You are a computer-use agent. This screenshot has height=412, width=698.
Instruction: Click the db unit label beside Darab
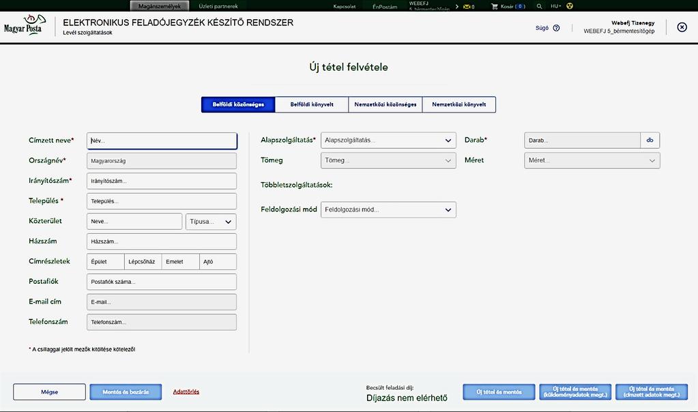[x=650, y=140]
